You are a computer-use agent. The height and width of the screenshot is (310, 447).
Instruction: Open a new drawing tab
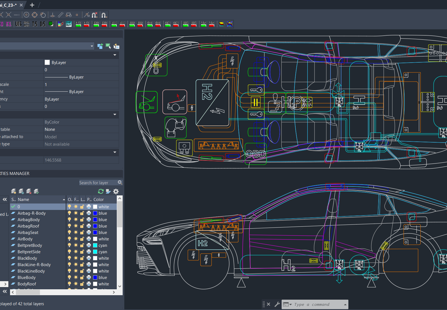pyautogui.click(x=32, y=5)
